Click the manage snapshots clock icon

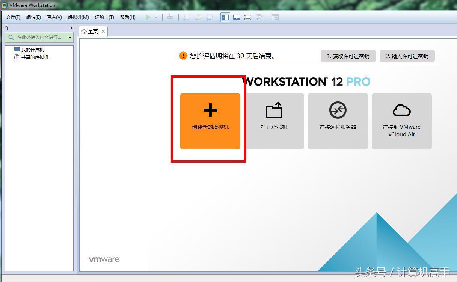point(209,17)
